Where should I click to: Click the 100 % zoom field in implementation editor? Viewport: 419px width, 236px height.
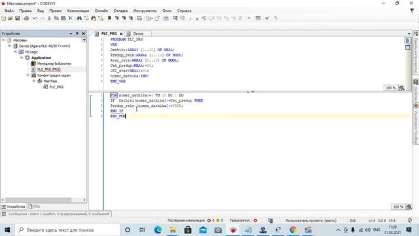[x=399, y=207]
